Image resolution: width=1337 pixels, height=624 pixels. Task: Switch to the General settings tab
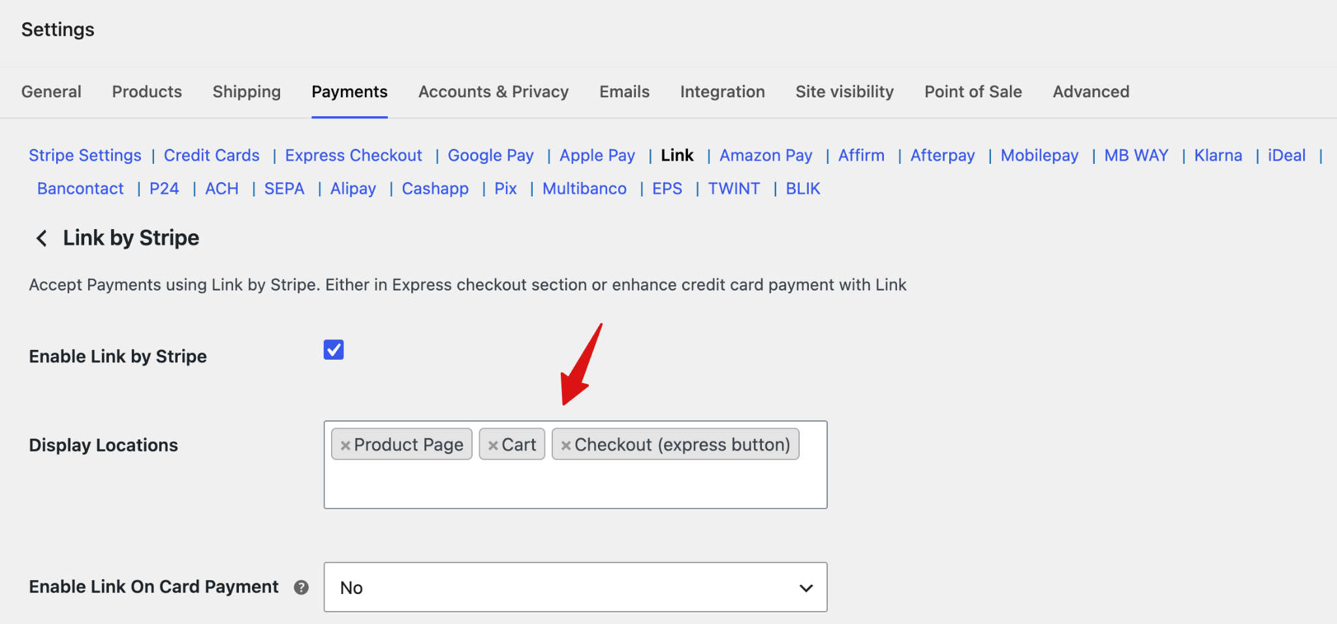click(x=52, y=92)
